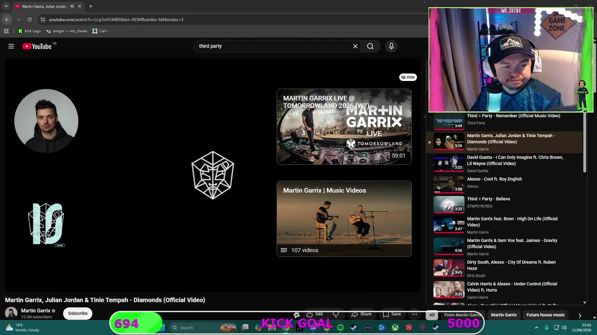Image resolution: width=597 pixels, height=335 pixels.
Task: Open the botger — imr_chowx bookmark
Action: tap(67, 31)
